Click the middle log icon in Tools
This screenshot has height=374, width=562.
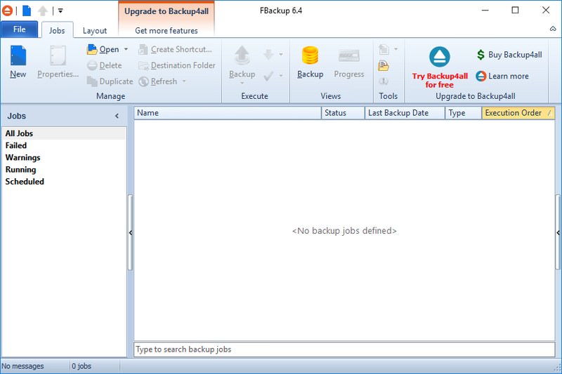point(384,65)
